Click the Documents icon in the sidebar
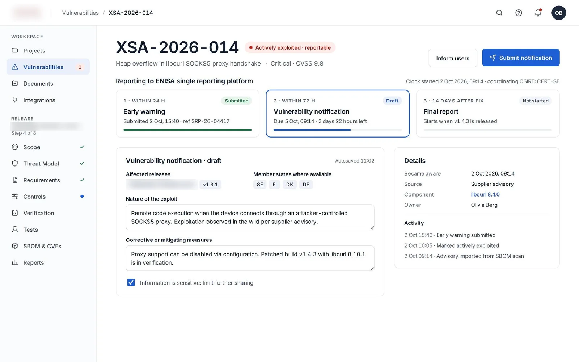 click(15, 83)
